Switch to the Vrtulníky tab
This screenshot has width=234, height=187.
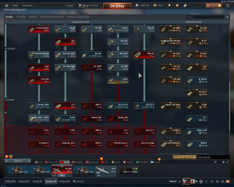[x=21, y=17]
